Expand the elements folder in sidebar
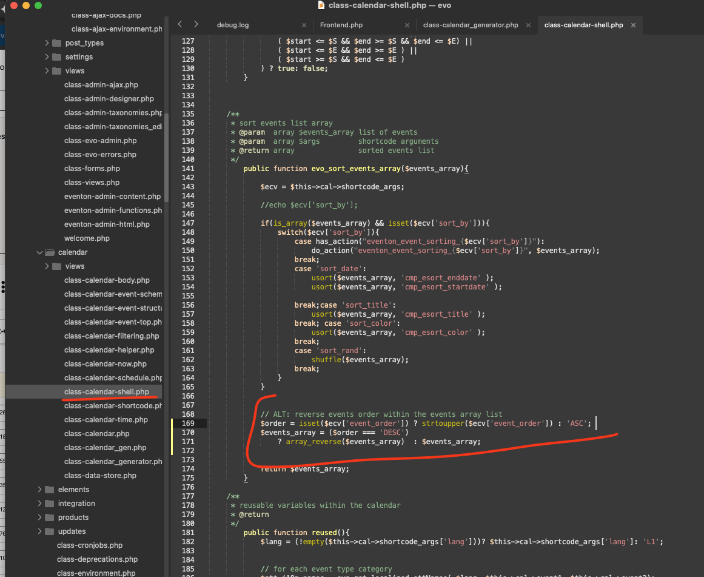The height and width of the screenshot is (577, 704). point(40,490)
